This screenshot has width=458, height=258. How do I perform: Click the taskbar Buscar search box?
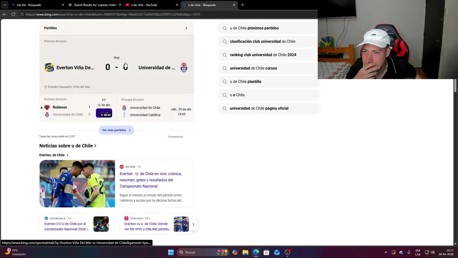[203, 252]
